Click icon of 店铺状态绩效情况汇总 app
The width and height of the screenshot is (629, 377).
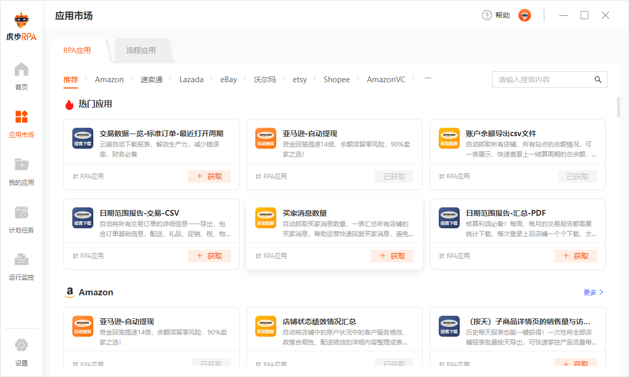point(266,326)
